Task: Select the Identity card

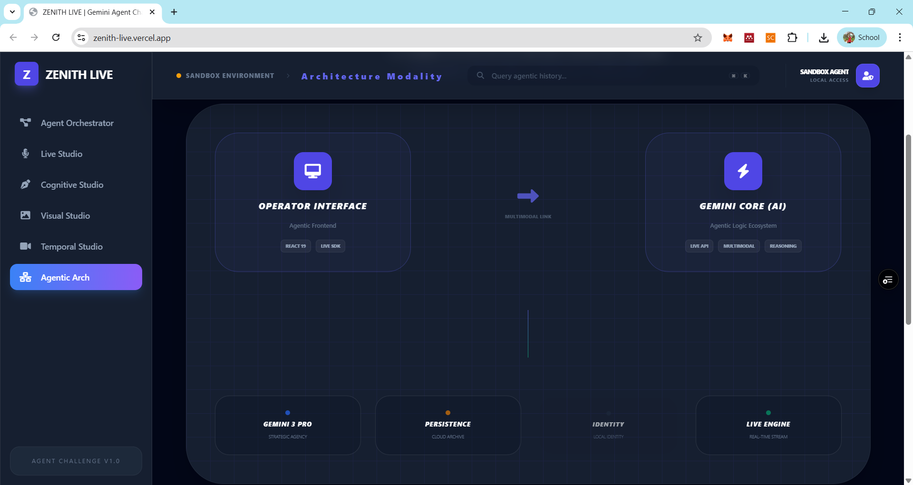Action: click(x=608, y=425)
